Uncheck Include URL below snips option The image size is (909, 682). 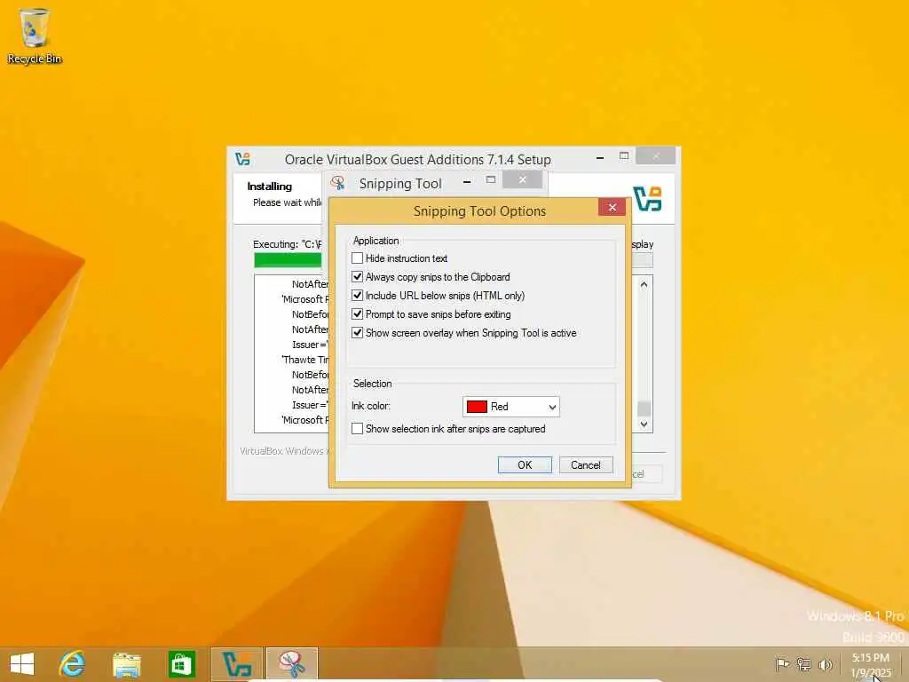tap(357, 295)
